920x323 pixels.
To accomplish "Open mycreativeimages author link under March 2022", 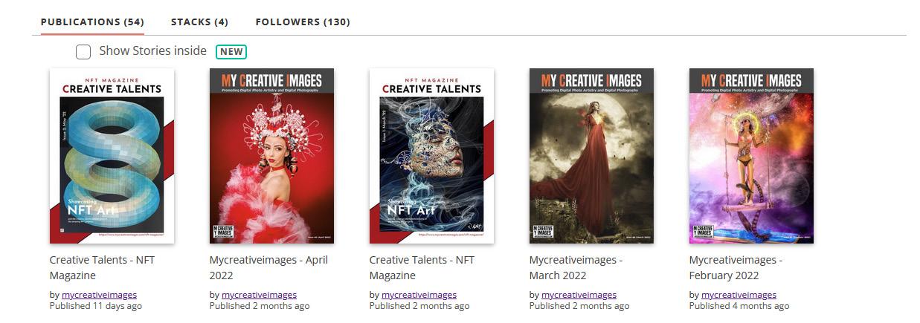I will coord(579,295).
